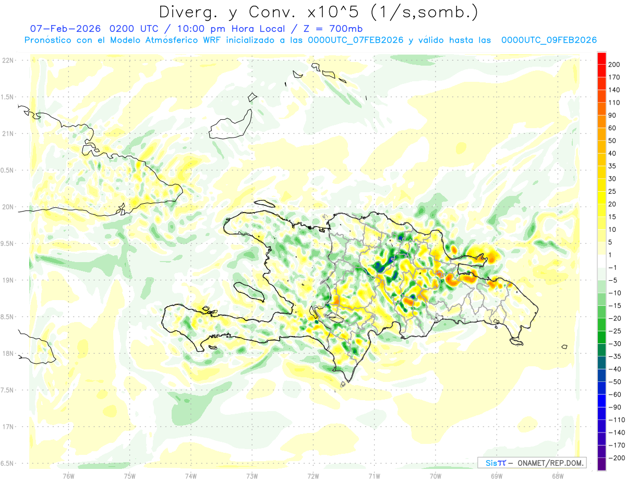Click the date '07-Feb-2026' in the header
The height and width of the screenshot is (483, 626).
click(x=66, y=29)
